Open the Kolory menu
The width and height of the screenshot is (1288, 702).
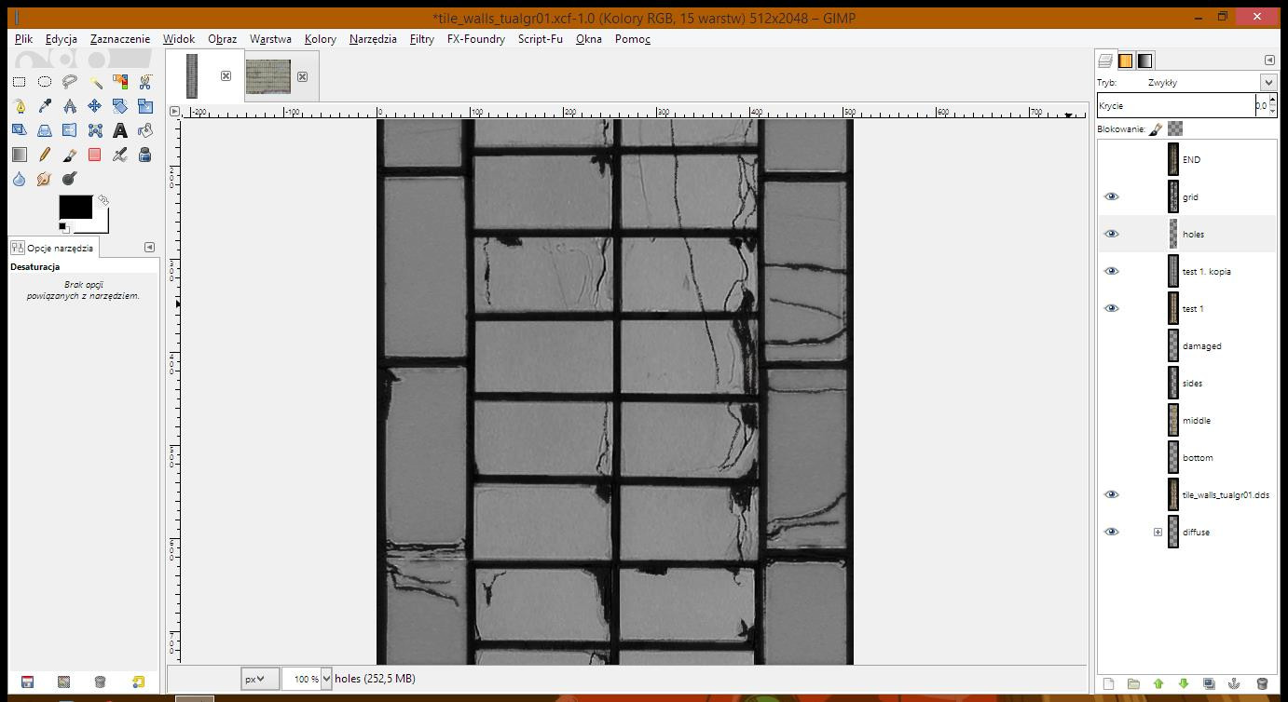point(320,39)
